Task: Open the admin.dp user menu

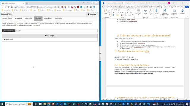Action: click(93, 14)
